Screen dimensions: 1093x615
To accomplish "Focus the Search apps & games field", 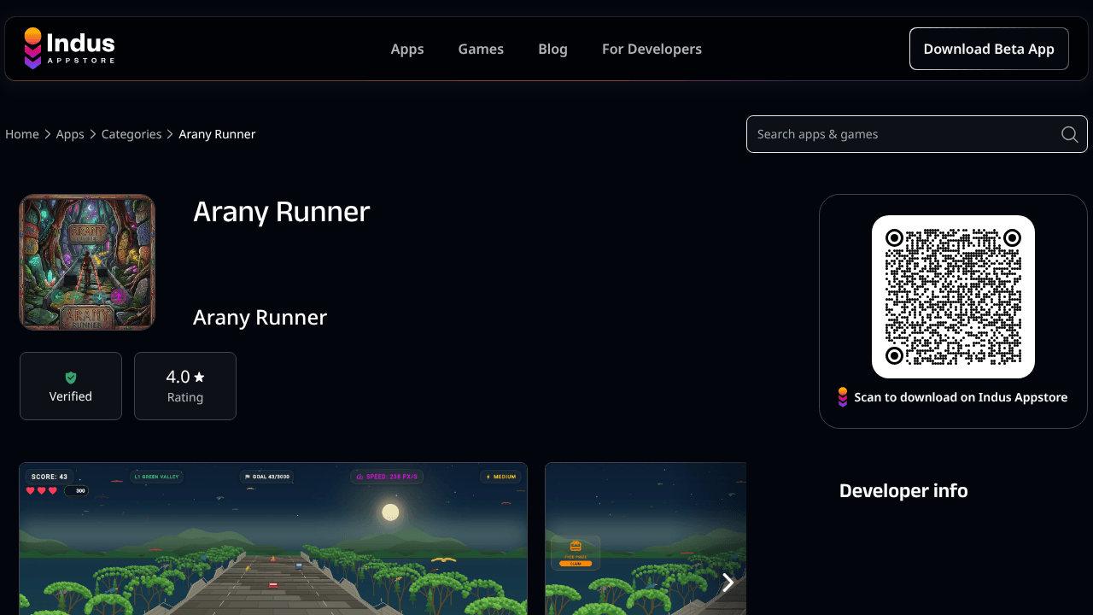I will pyautogui.click(x=917, y=134).
